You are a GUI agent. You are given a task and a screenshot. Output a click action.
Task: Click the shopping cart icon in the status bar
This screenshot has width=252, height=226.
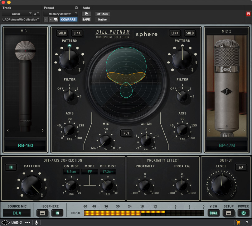(x=238, y=222)
